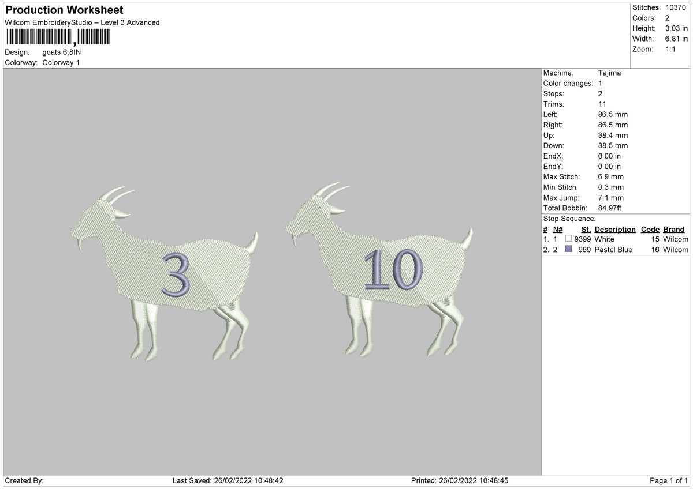Screen dimensions: 693x489
Task: Click thread code 16
Action: [655, 250]
